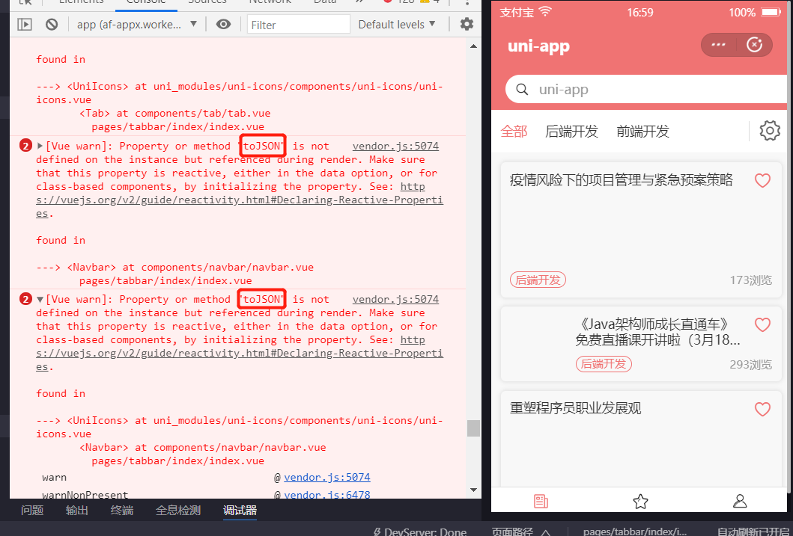Like the 疫情风险下的项目管理 article heart
Viewport: 793px width, 536px height.
coord(762,180)
